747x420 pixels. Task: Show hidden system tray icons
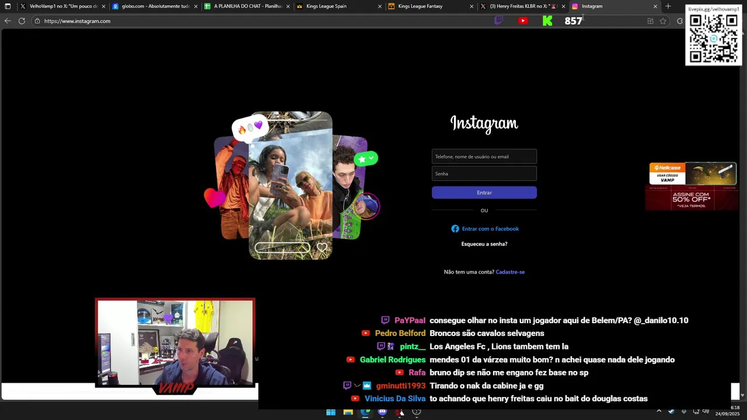coord(659,411)
